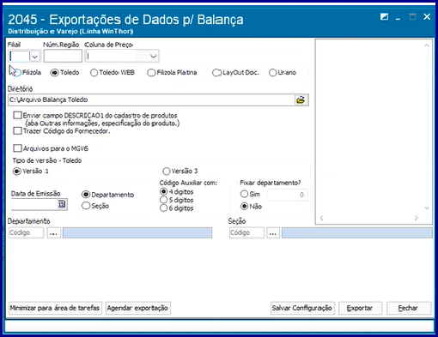The width and height of the screenshot is (438, 337).
Task: Open the Data de Emissão calendar picker
Action: pyautogui.click(x=62, y=204)
